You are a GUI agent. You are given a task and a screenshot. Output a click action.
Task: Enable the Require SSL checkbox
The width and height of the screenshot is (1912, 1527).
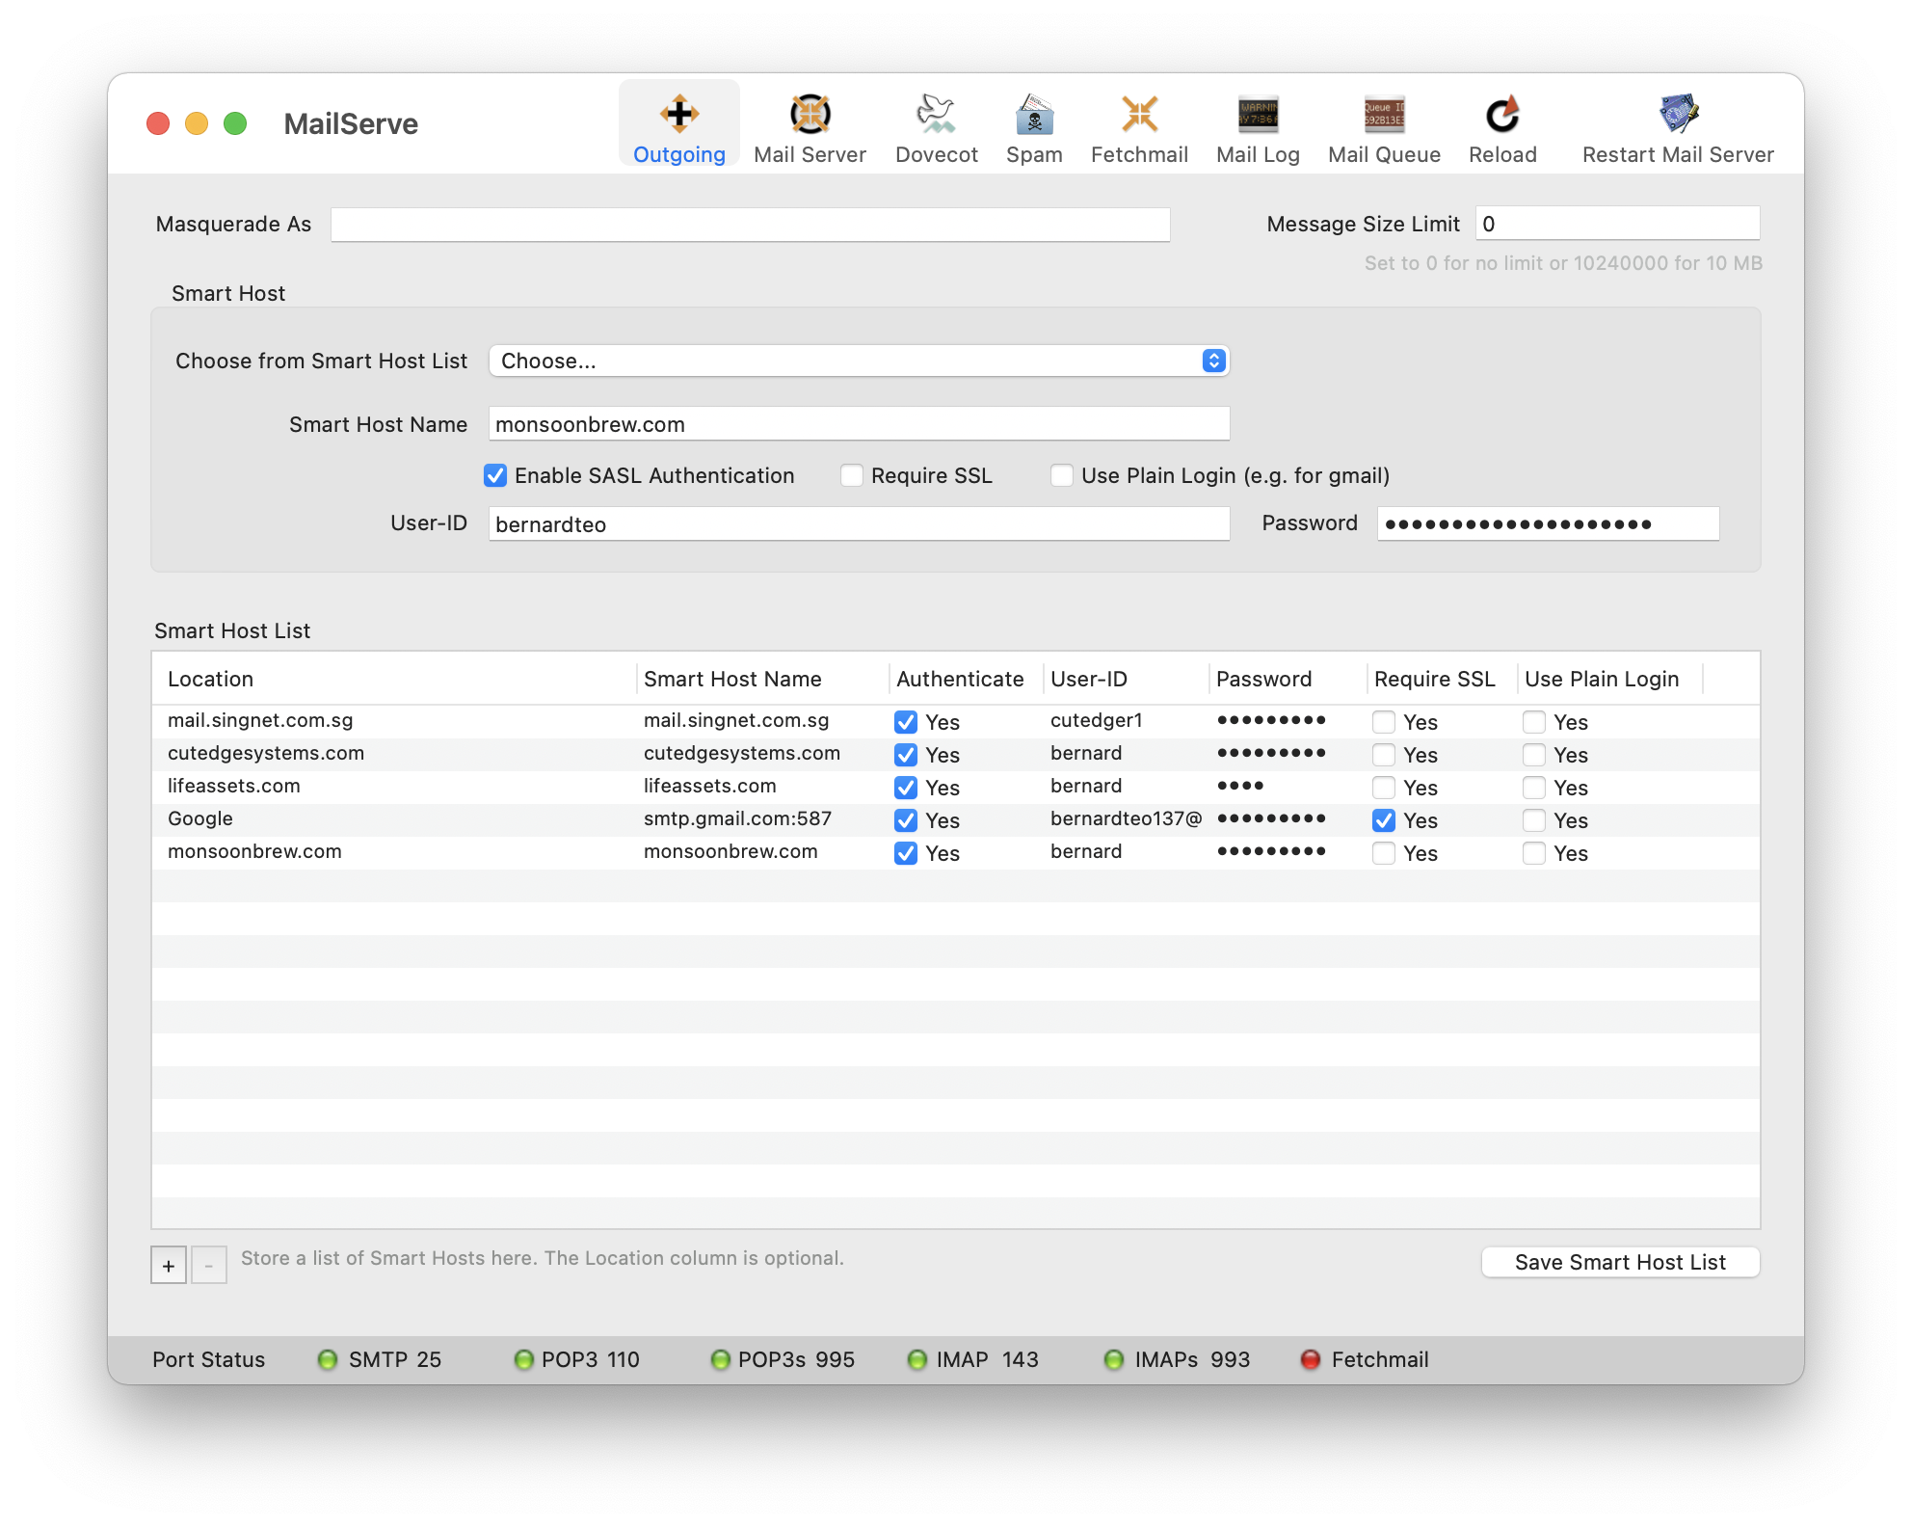(852, 475)
